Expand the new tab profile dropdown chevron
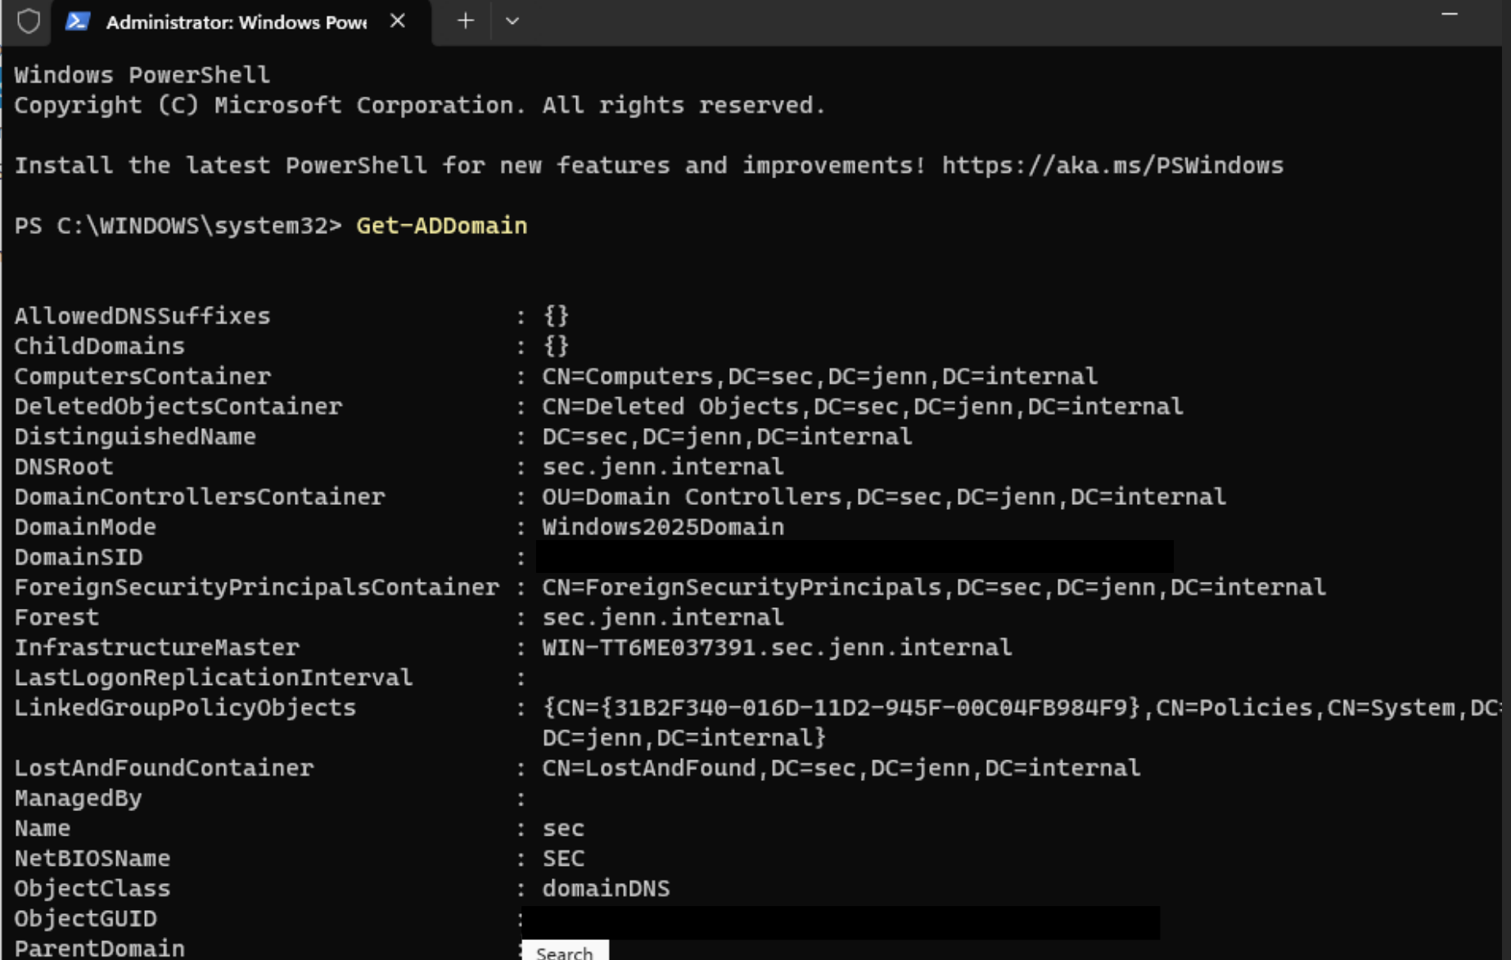The image size is (1511, 960). [x=512, y=21]
